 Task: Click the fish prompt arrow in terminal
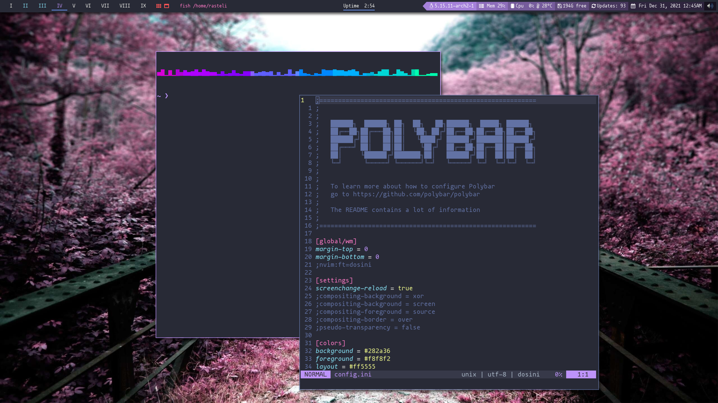pyautogui.click(x=166, y=96)
